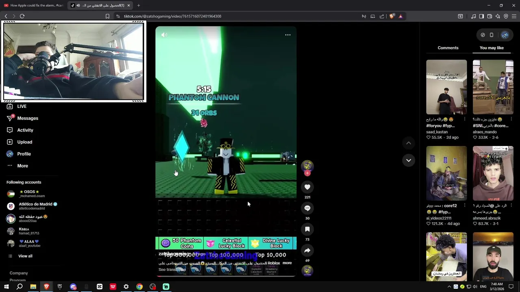Open Google Chrome from the taskbar
Screen dimensions: 520x292
coord(139,287)
